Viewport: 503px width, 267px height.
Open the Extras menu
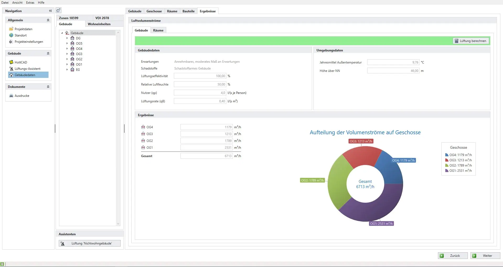click(x=30, y=3)
